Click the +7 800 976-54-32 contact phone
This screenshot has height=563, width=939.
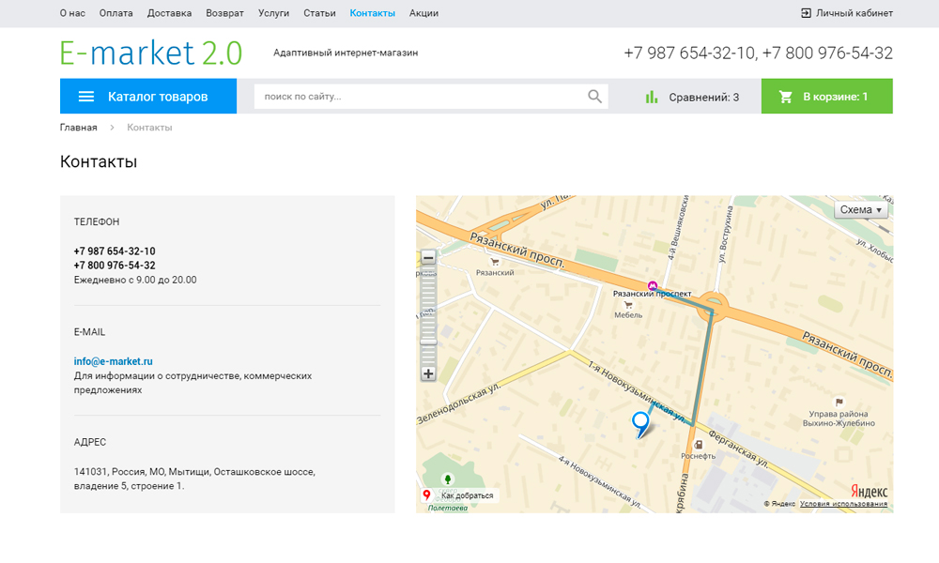115,266
